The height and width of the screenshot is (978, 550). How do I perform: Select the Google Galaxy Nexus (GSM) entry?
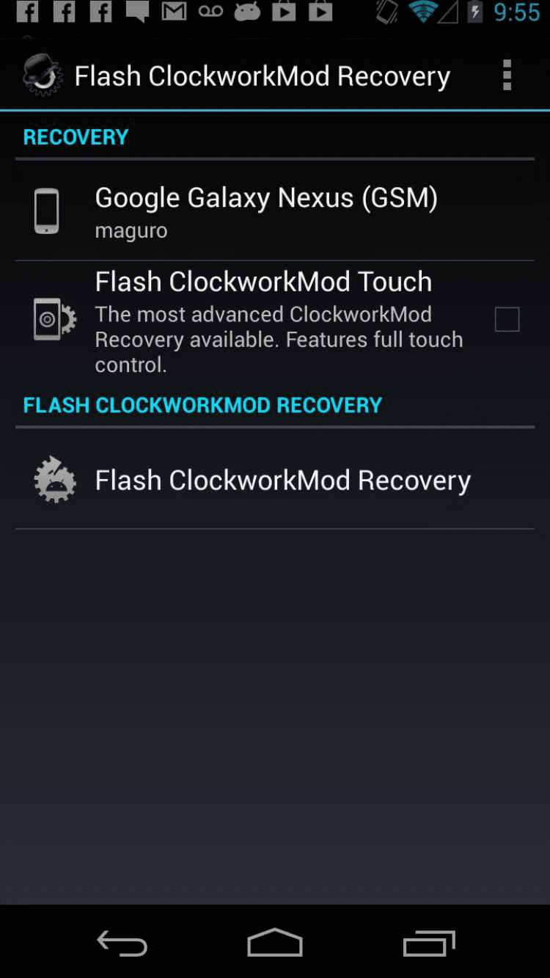275,211
